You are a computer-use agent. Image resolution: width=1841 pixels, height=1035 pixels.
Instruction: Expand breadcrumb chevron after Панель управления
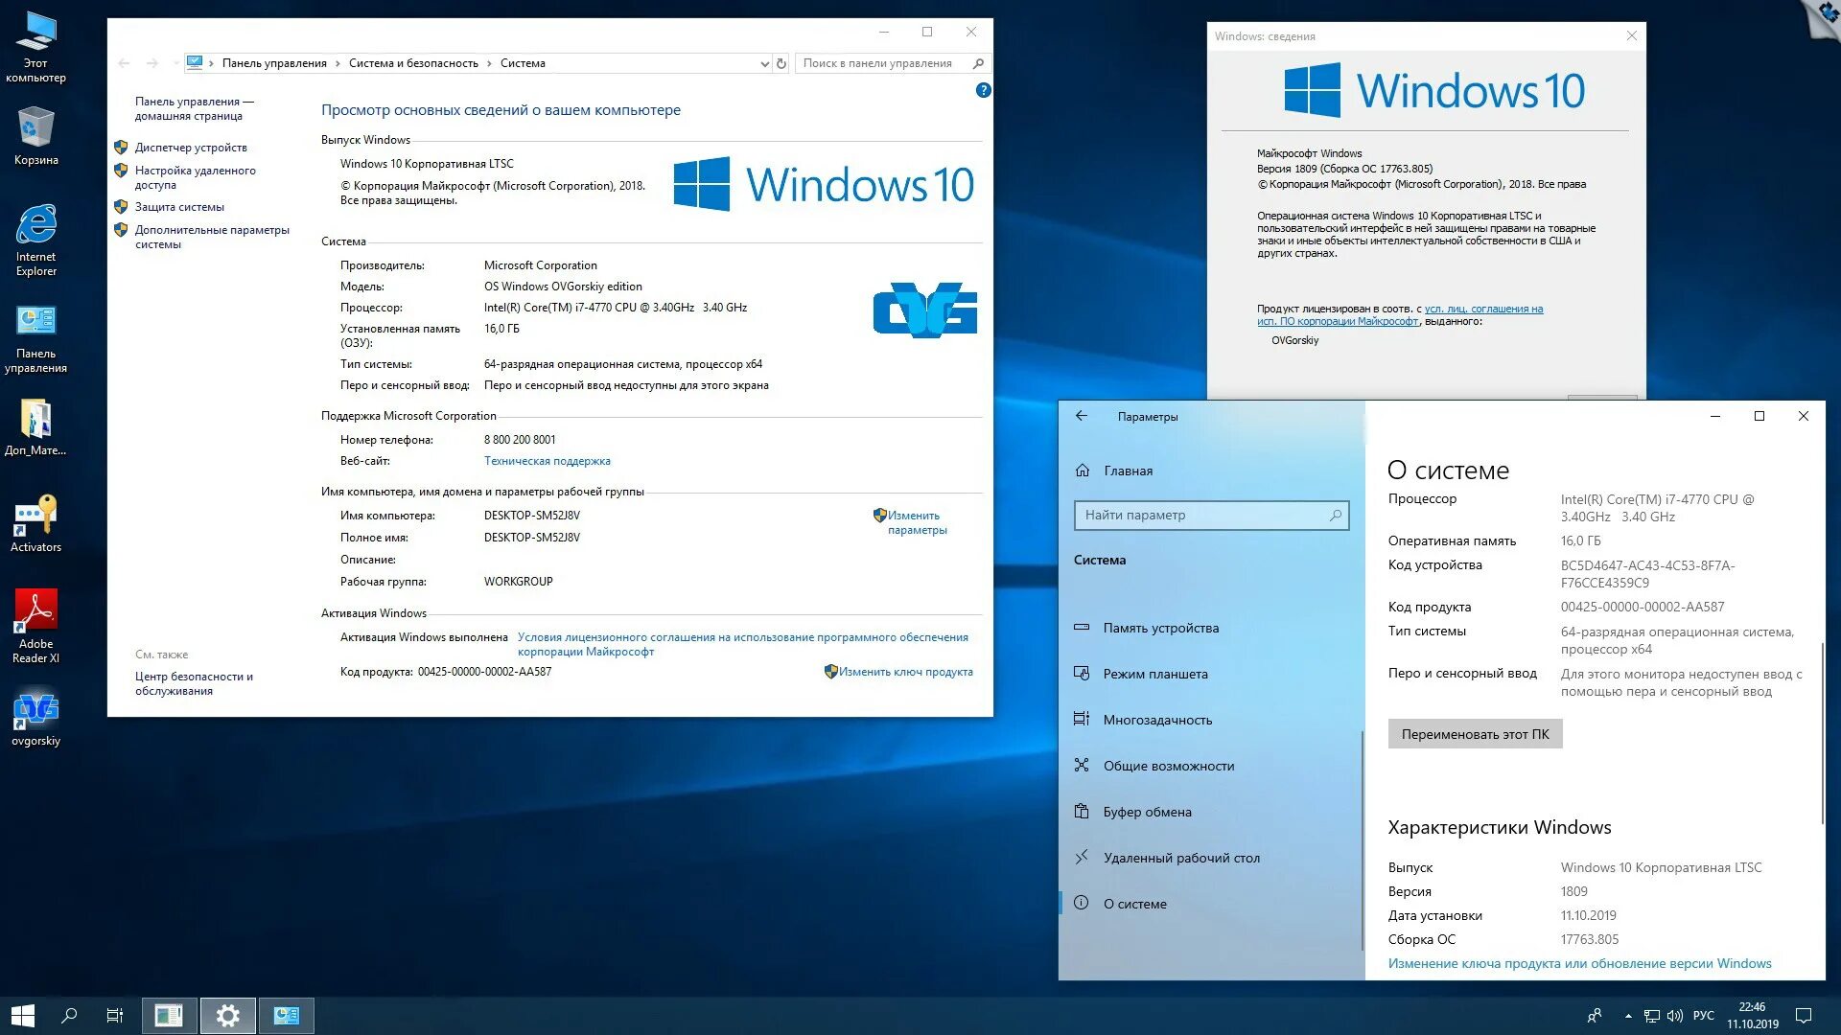338,63
